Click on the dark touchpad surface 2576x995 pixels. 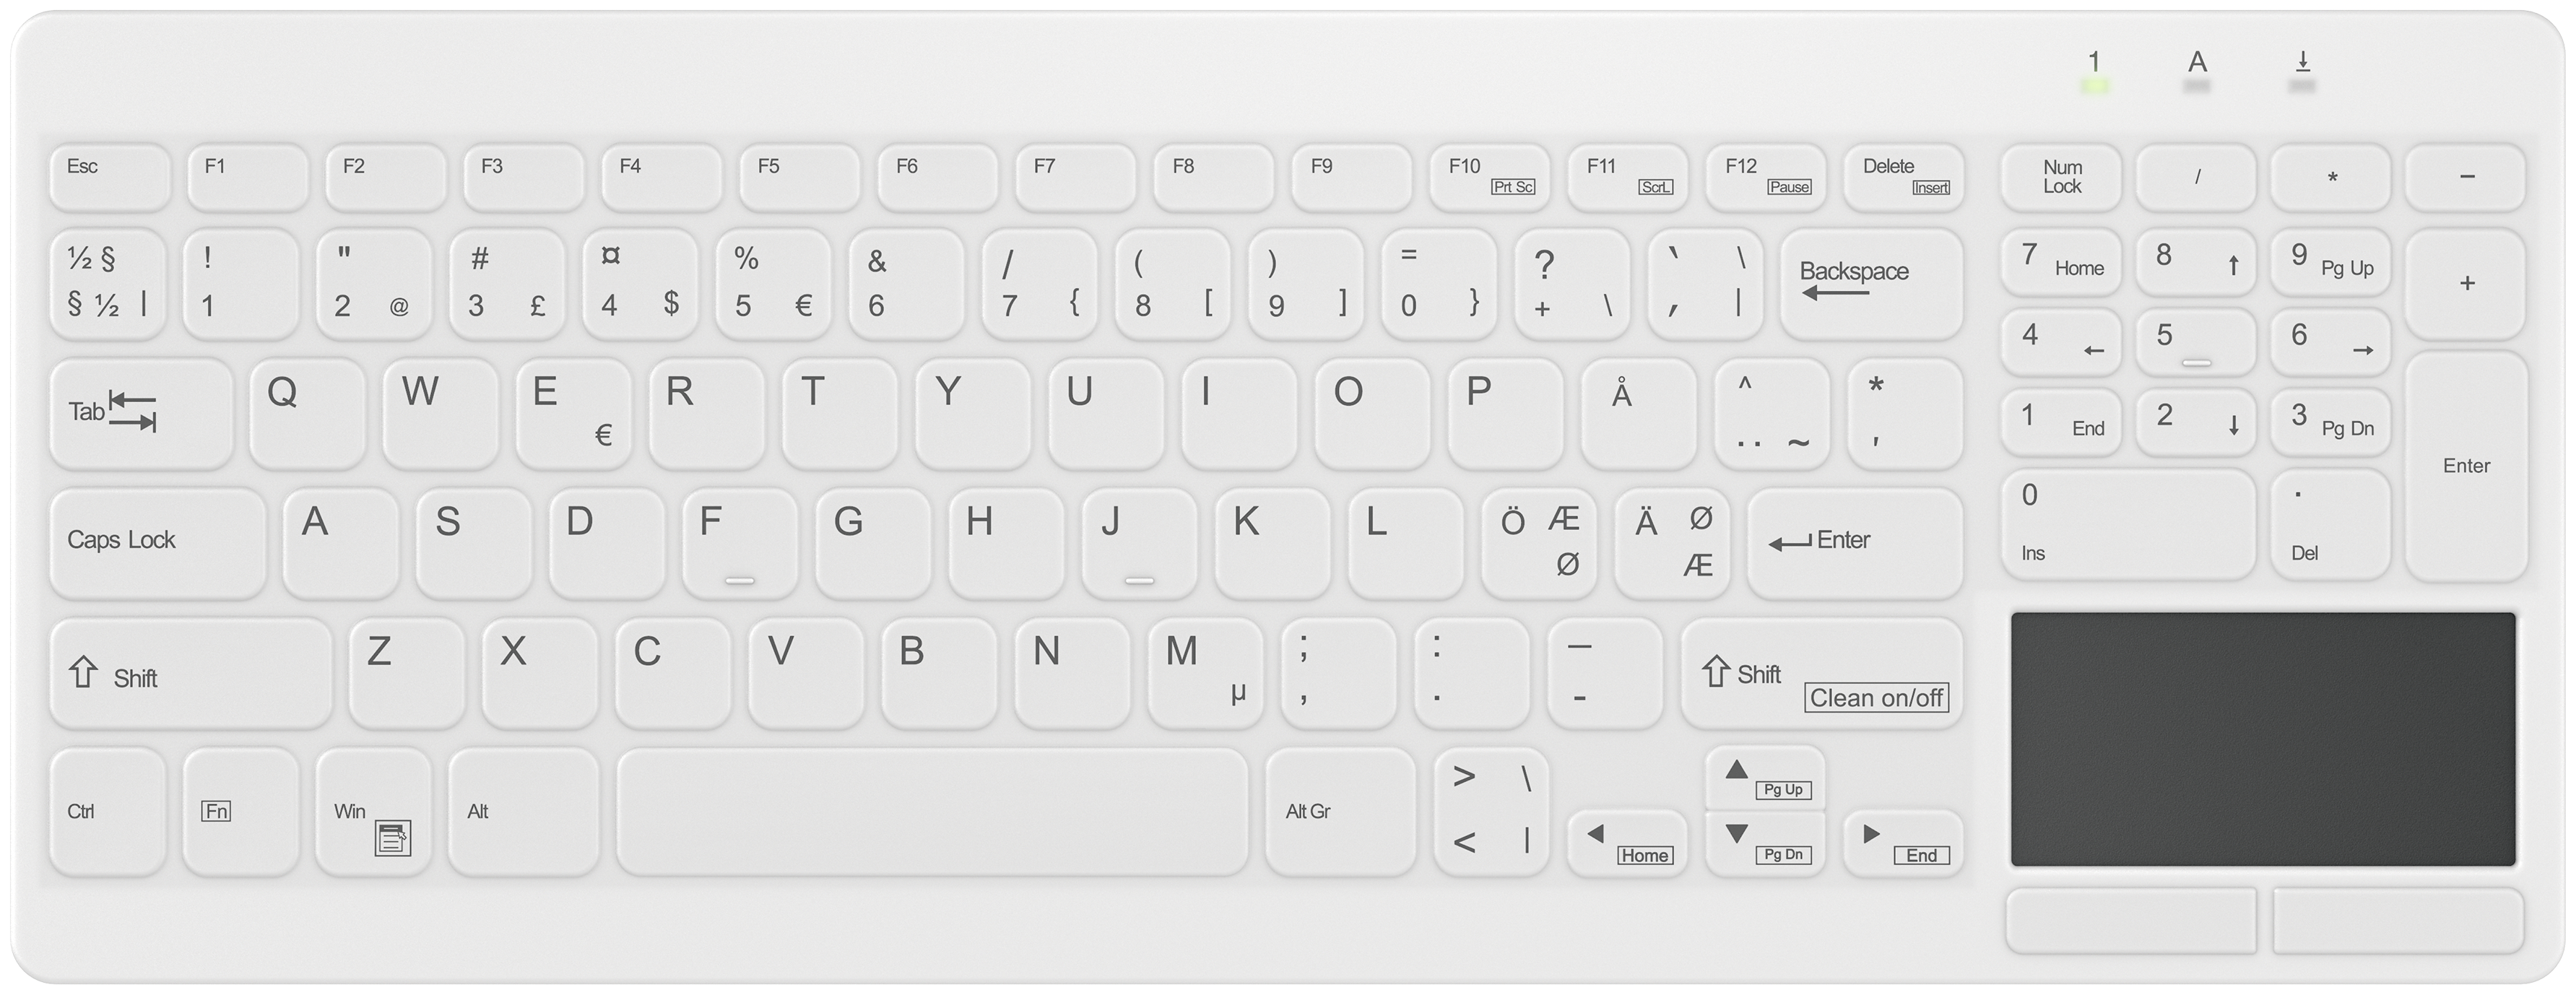[x=2263, y=739]
